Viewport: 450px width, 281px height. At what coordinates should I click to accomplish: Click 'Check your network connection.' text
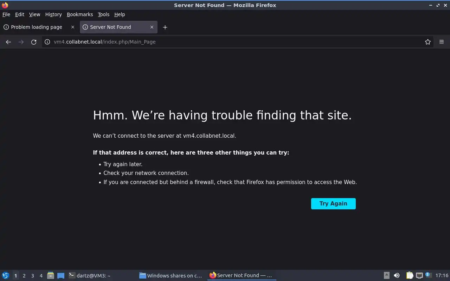(x=146, y=173)
